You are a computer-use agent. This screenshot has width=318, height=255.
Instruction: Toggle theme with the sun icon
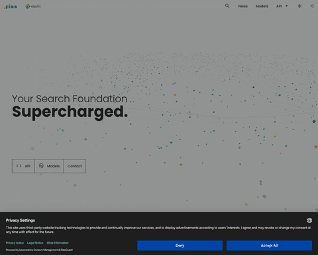(299, 6)
